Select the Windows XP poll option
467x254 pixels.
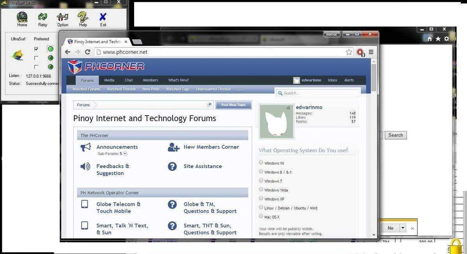(x=261, y=198)
